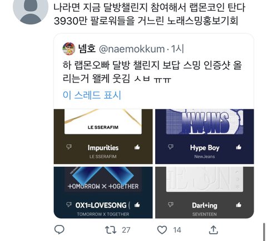267x241 pixels.
Task: Thumbs up Hype Boy by NewJeans
Action: coord(239,147)
